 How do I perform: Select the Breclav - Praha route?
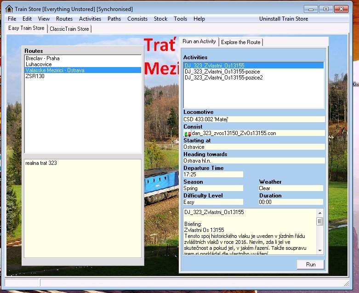click(x=43, y=58)
